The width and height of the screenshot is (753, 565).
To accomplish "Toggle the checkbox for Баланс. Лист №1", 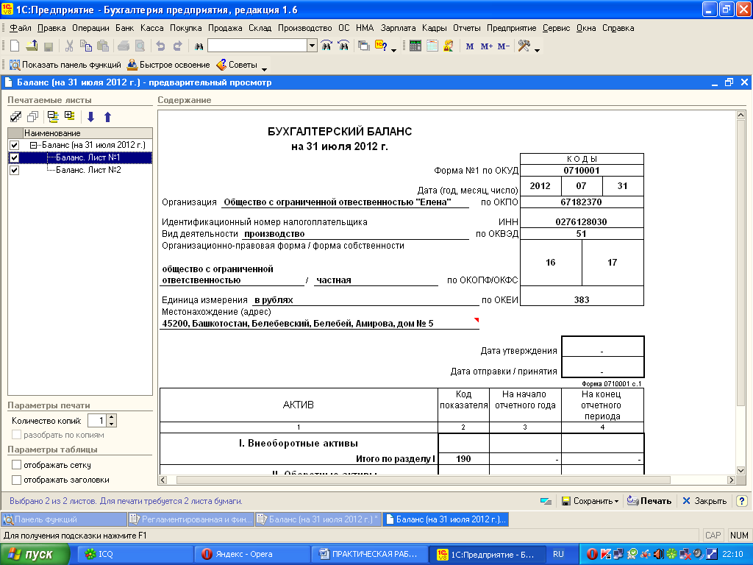I will tap(15, 157).
